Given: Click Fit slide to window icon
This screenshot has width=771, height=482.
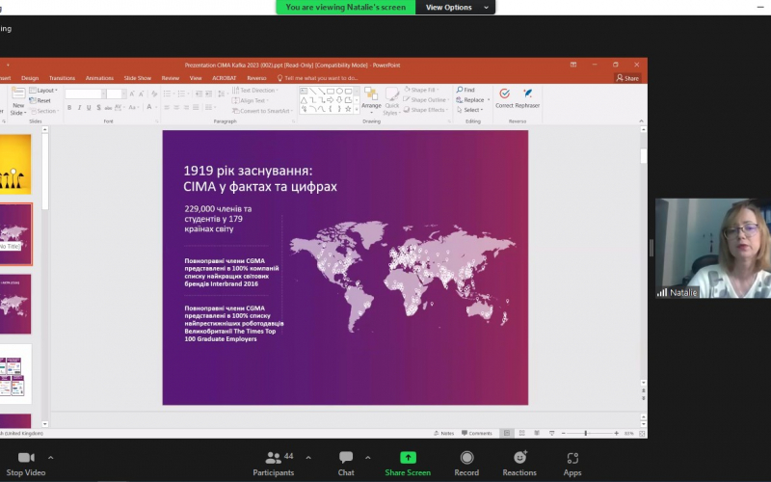Looking at the screenshot, I should point(642,433).
